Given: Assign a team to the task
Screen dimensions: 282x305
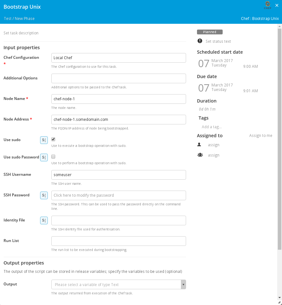Looking at the screenshot, I should click(x=214, y=155).
